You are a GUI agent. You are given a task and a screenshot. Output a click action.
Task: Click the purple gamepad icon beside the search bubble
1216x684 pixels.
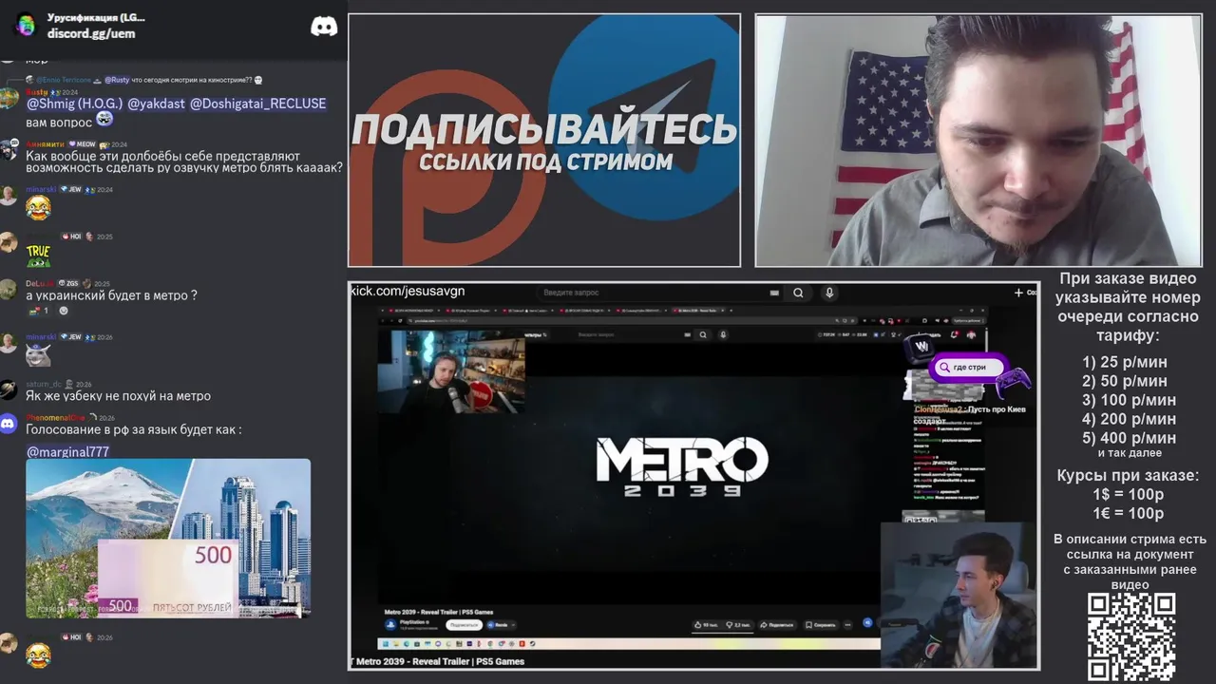(1013, 381)
